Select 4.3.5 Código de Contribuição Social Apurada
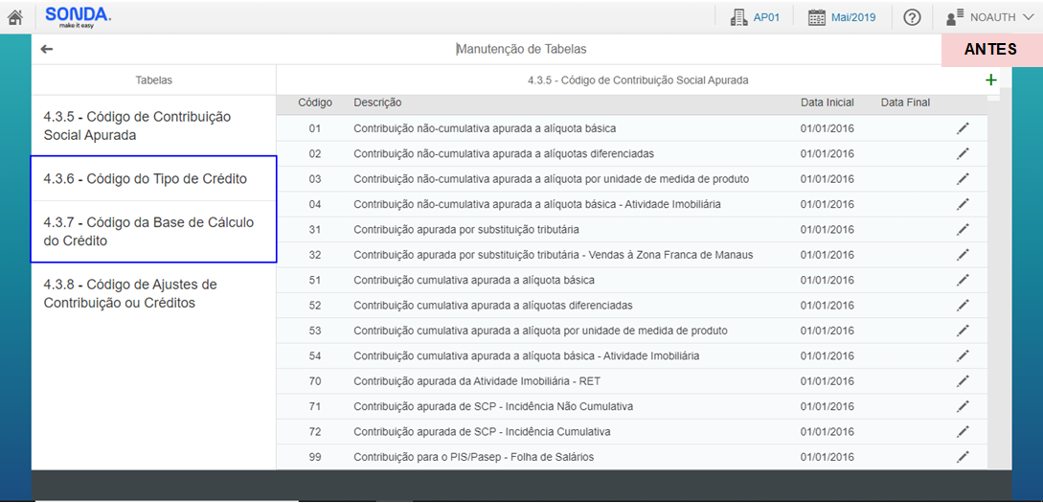Image resolution: width=1043 pixels, height=503 pixels. pos(137,126)
